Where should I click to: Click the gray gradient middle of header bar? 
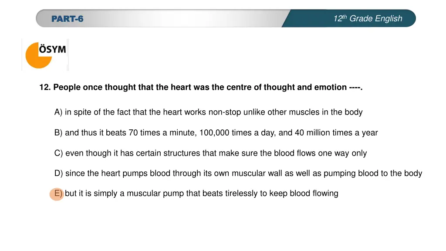[x=182, y=18]
